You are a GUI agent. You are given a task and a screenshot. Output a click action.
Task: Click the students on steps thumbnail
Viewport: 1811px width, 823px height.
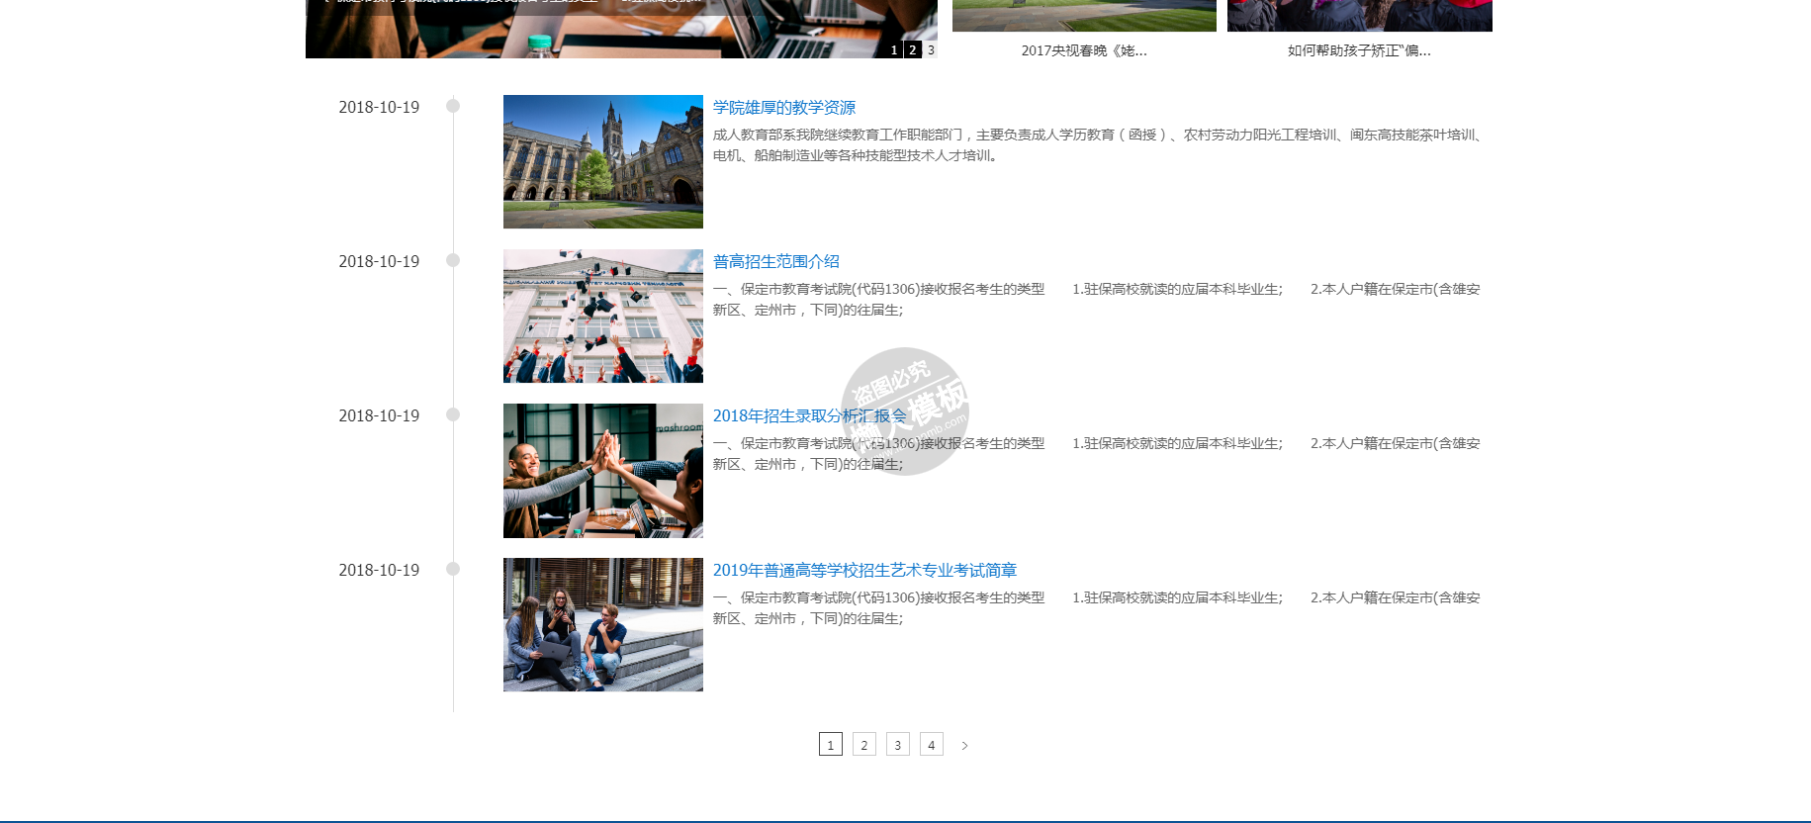pos(602,625)
